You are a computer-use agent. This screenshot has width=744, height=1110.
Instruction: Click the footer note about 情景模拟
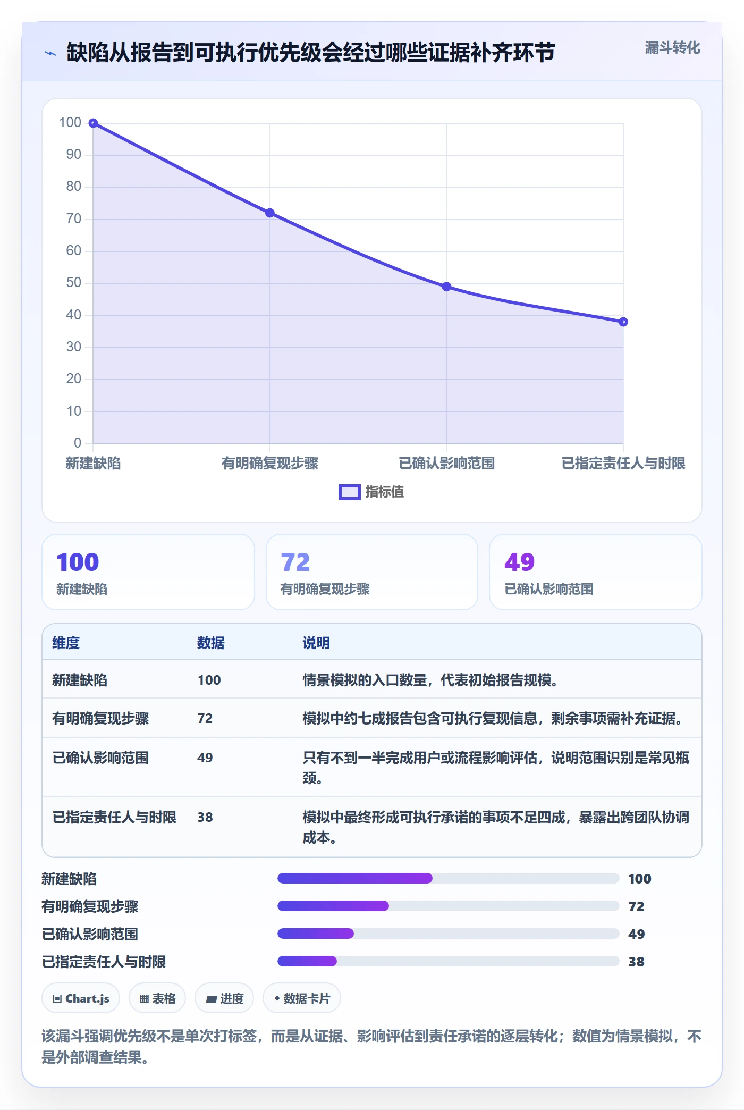coord(371,1046)
